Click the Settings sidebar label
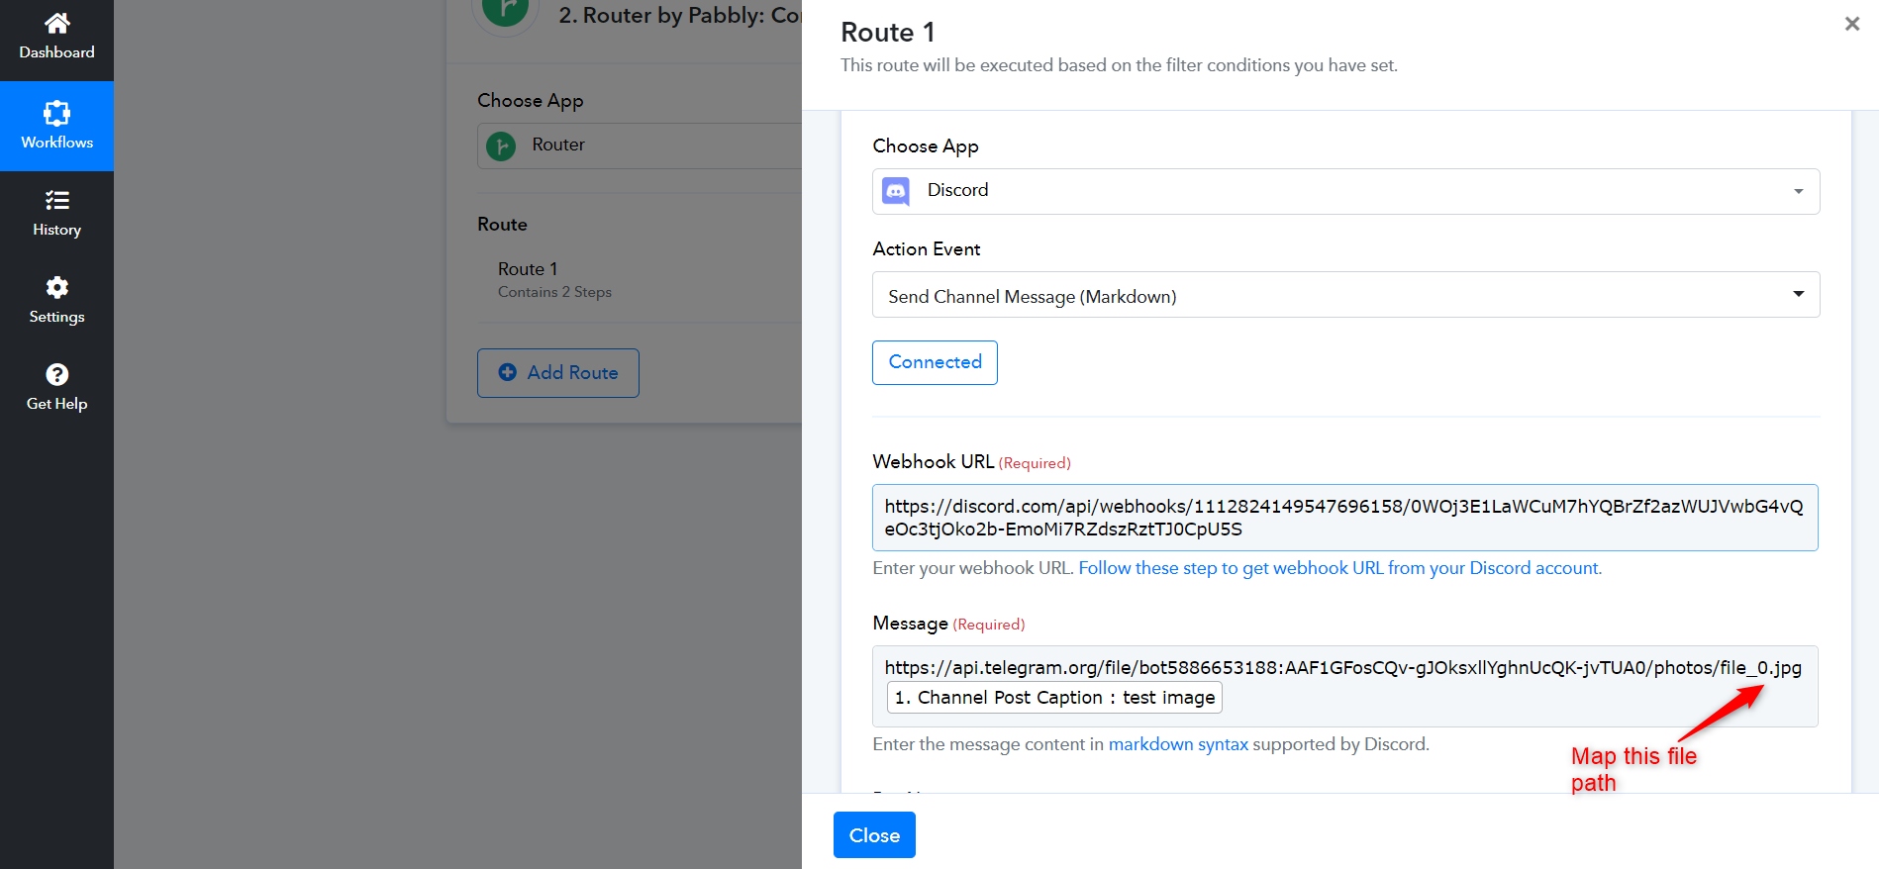This screenshot has width=1879, height=869. coord(57,317)
